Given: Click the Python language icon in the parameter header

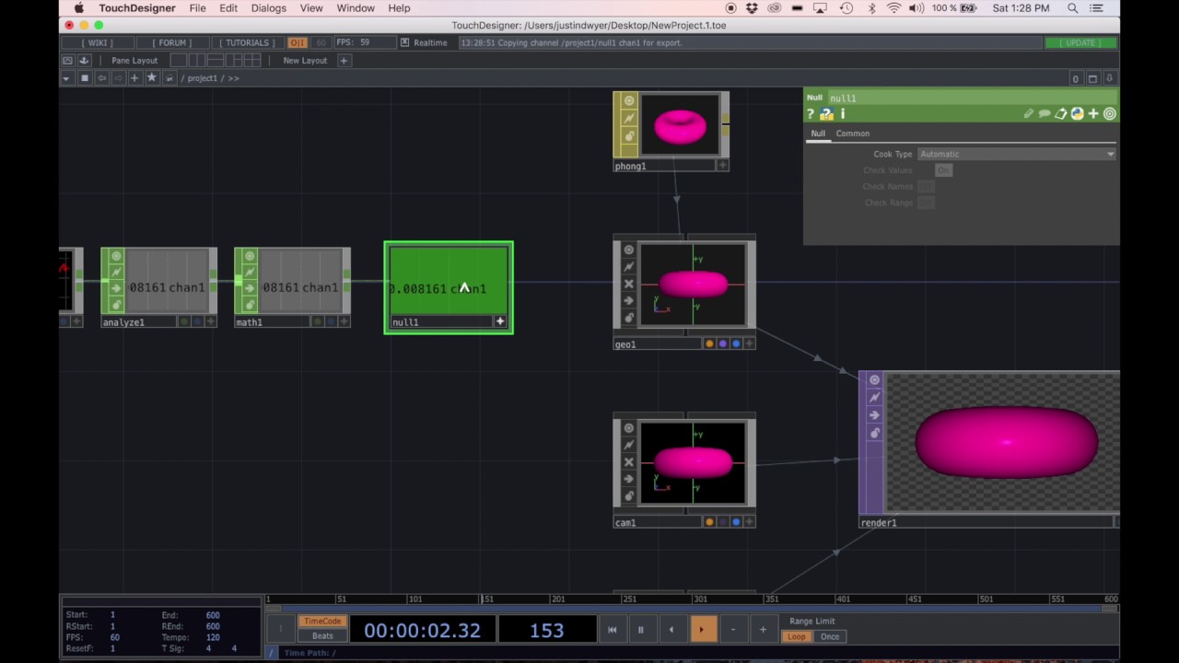Looking at the screenshot, I should click(x=1077, y=114).
